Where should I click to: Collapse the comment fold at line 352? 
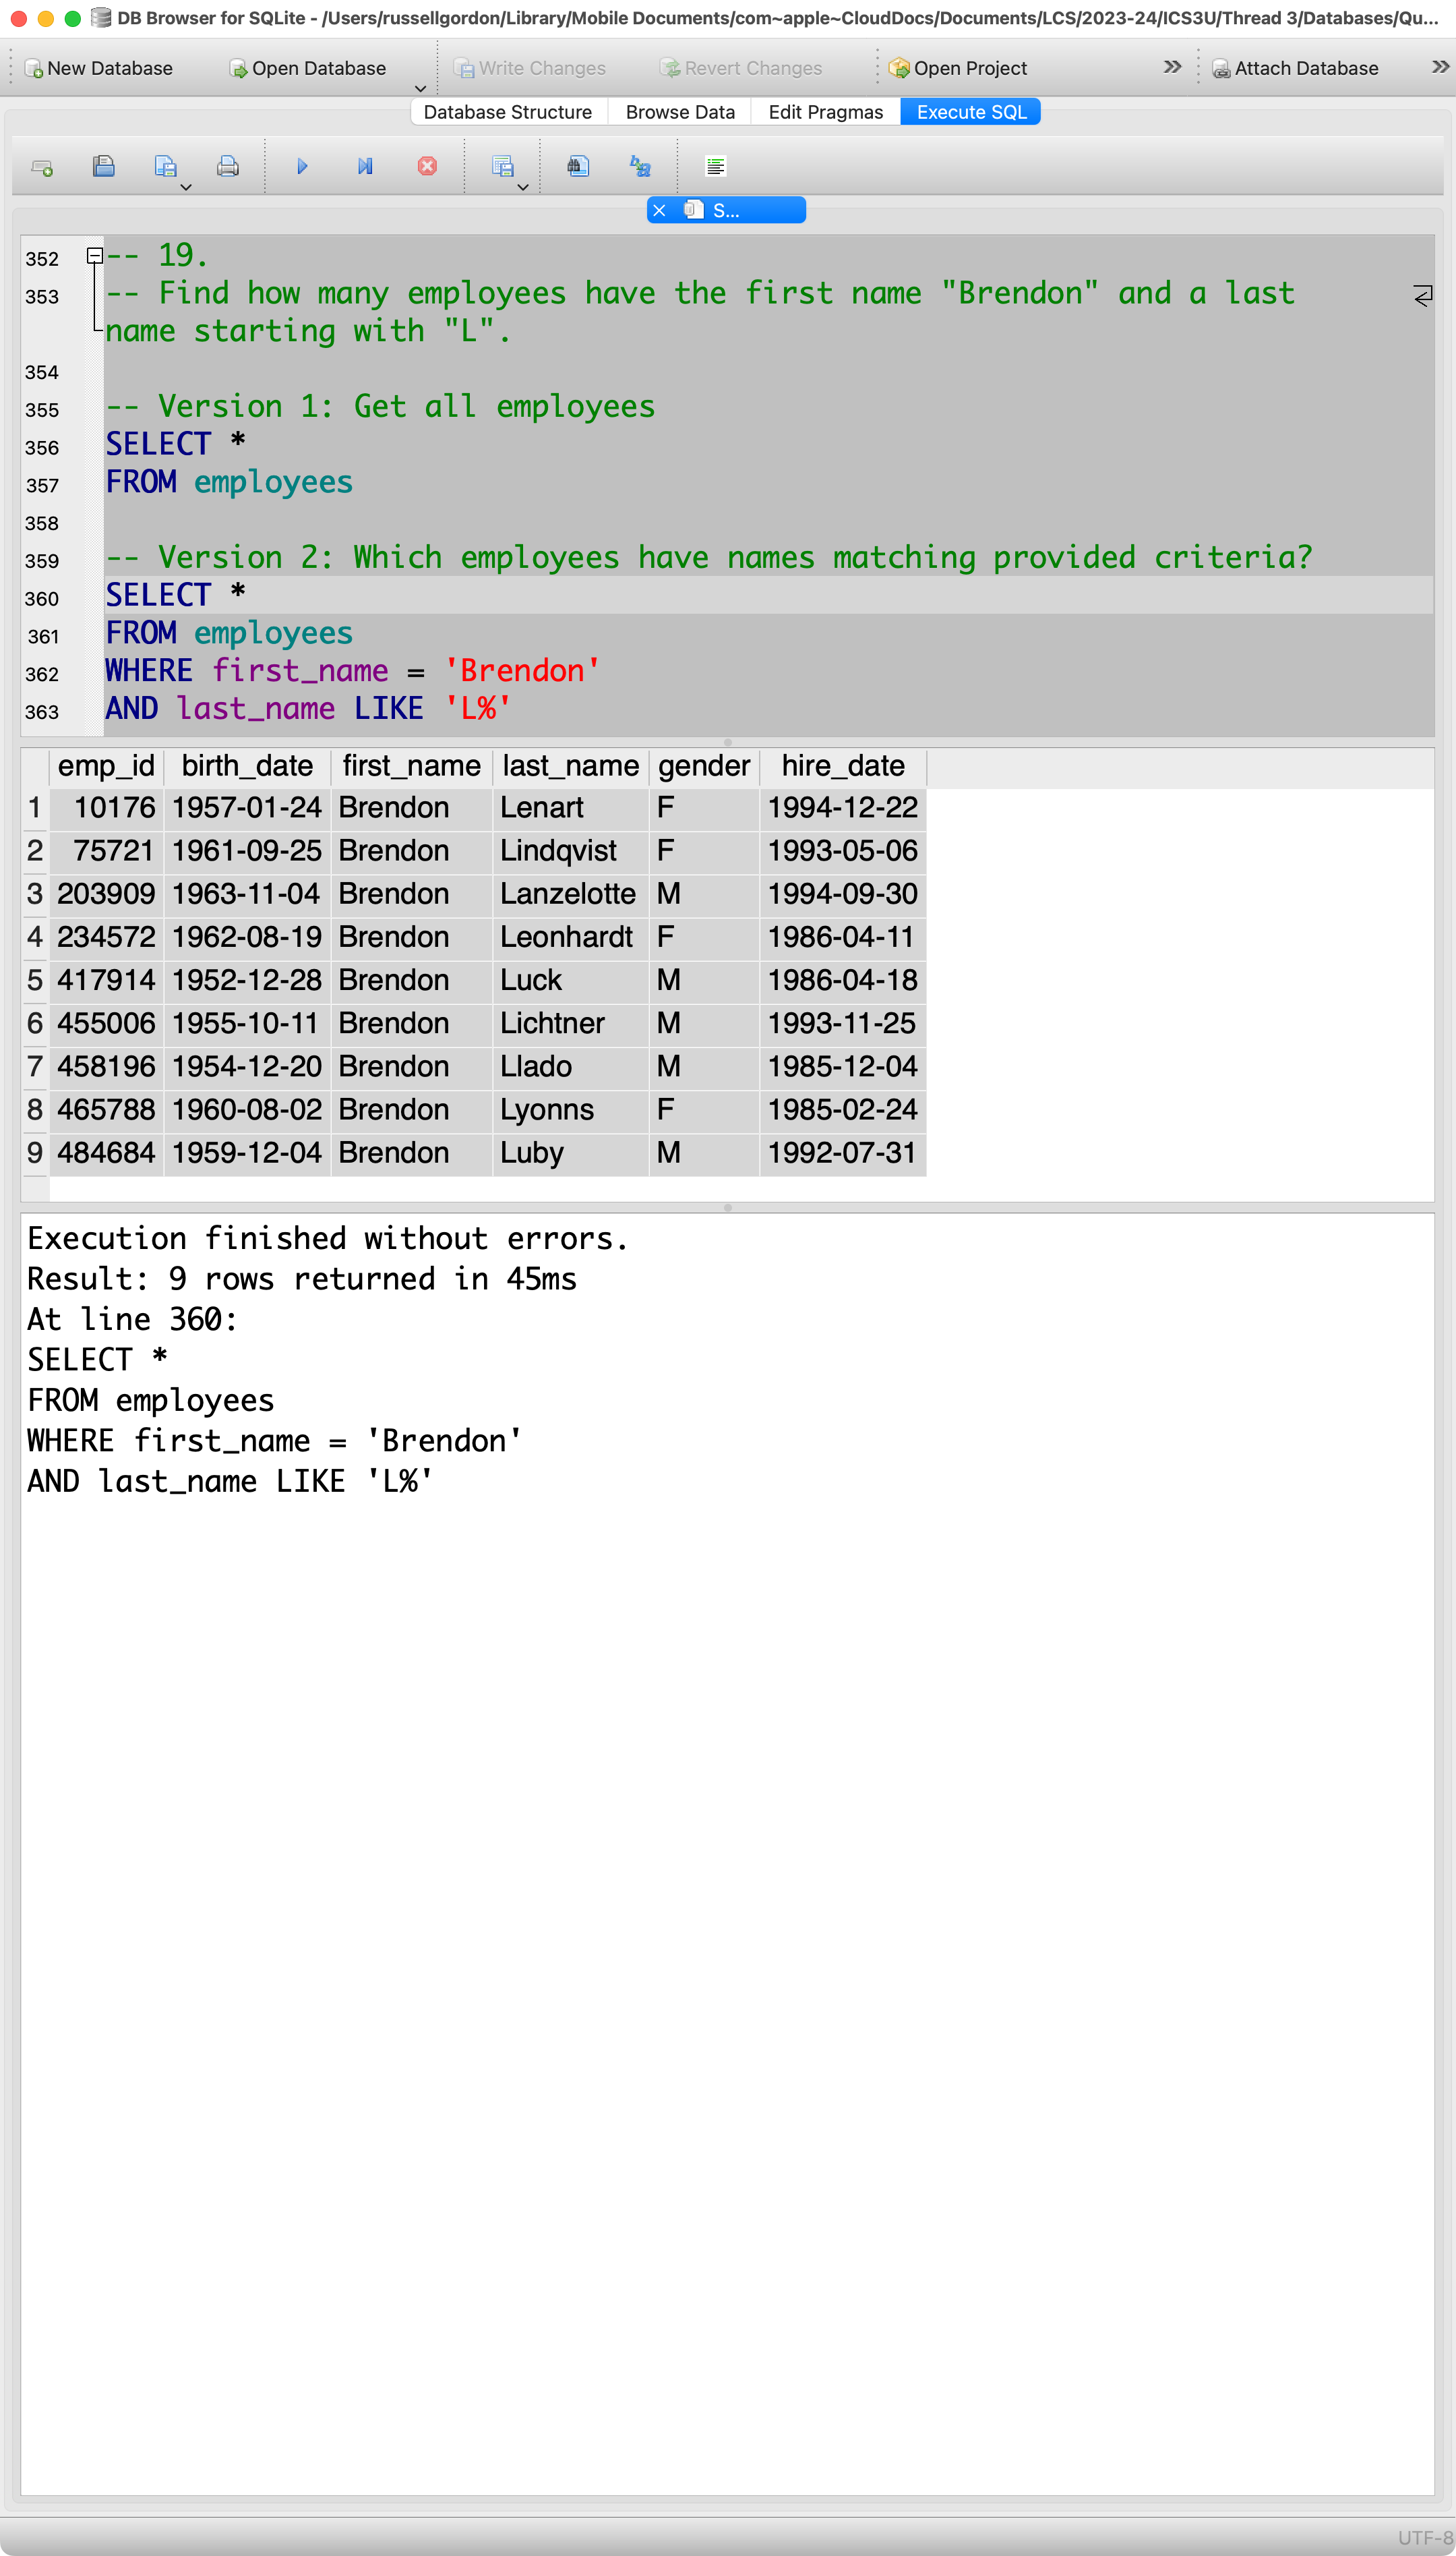[x=94, y=256]
